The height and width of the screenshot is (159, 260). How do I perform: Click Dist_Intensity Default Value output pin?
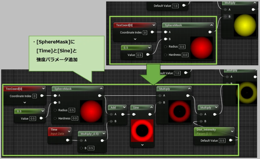pyautogui.click(x=230, y=140)
